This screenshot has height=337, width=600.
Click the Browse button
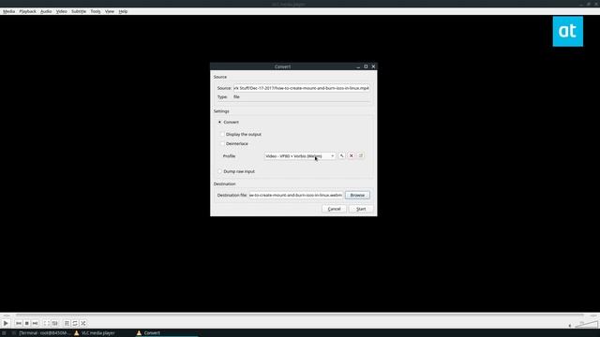tap(357, 195)
